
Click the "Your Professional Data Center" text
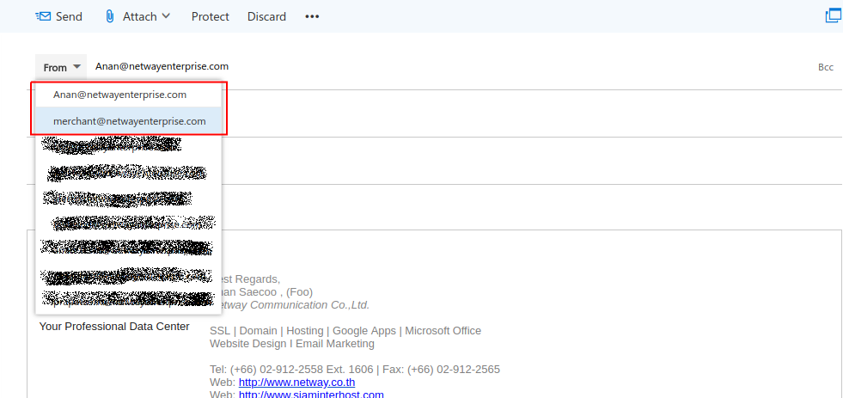click(114, 327)
